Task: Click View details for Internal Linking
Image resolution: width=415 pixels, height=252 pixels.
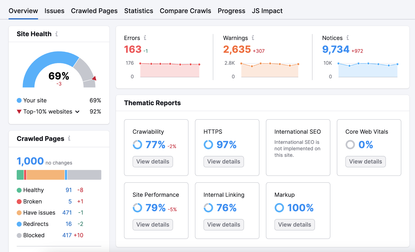Action: click(x=223, y=225)
